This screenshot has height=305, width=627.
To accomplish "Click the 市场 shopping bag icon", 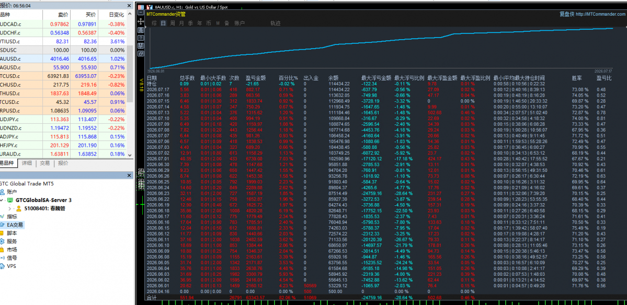I will (3, 250).
